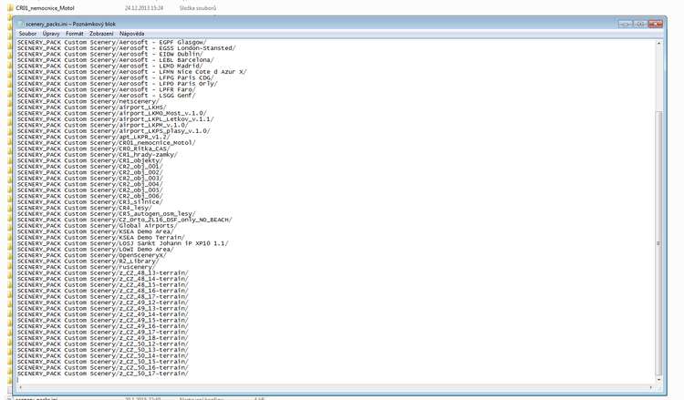
Task: Open the Úpravy menu
Action: tap(51, 34)
